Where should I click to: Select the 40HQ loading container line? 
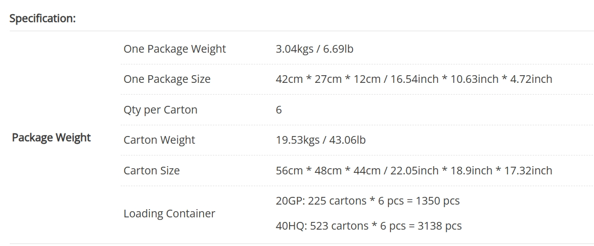click(368, 226)
